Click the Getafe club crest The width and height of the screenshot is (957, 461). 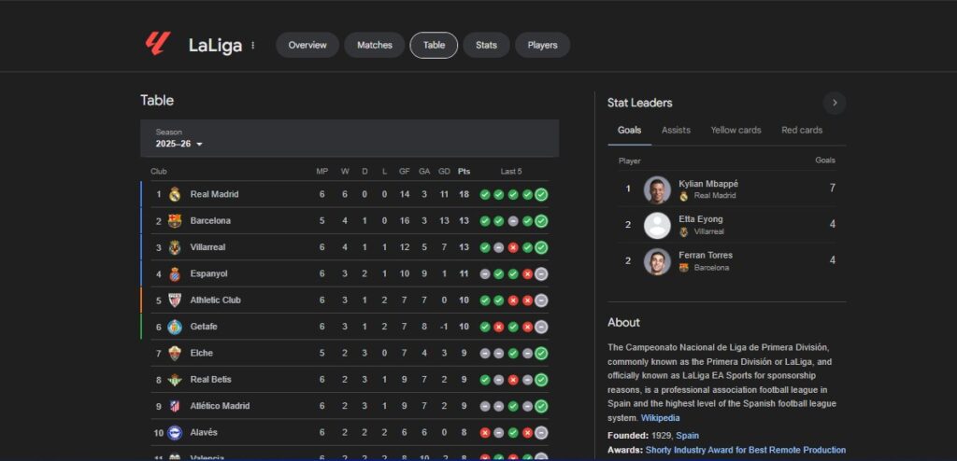pyautogui.click(x=174, y=327)
